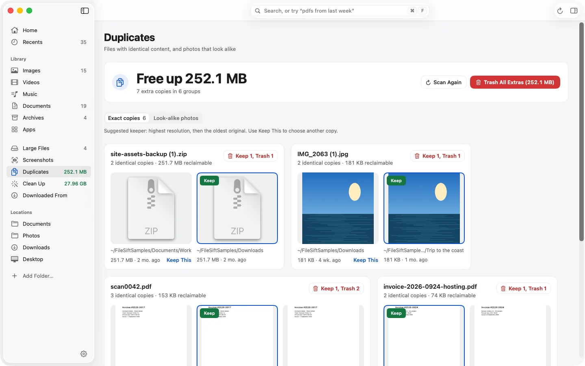Click Keep 1, Trash 1 for site-assets-backup zip

pos(251,156)
